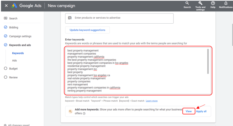This screenshot has width=233, height=126.
Task: Click the Google Ads logo
Action: [15, 6]
